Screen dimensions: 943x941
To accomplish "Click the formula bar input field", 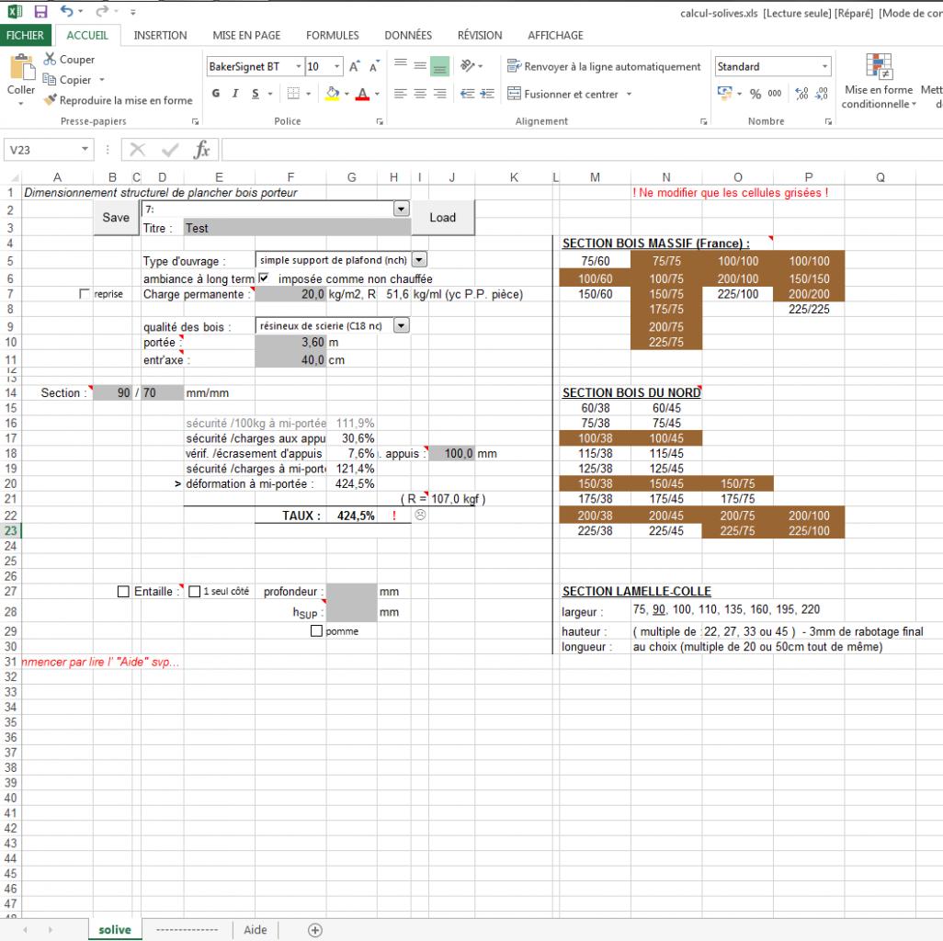I will [x=582, y=150].
